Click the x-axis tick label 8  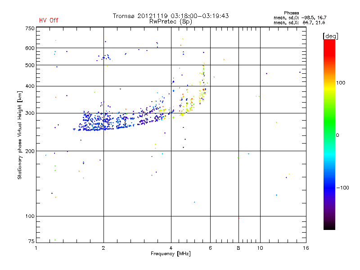click(x=238, y=248)
